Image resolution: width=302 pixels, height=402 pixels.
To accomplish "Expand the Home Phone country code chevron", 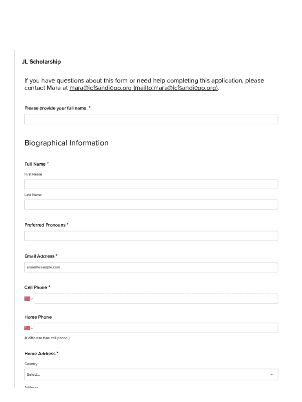I will (32, 328).
